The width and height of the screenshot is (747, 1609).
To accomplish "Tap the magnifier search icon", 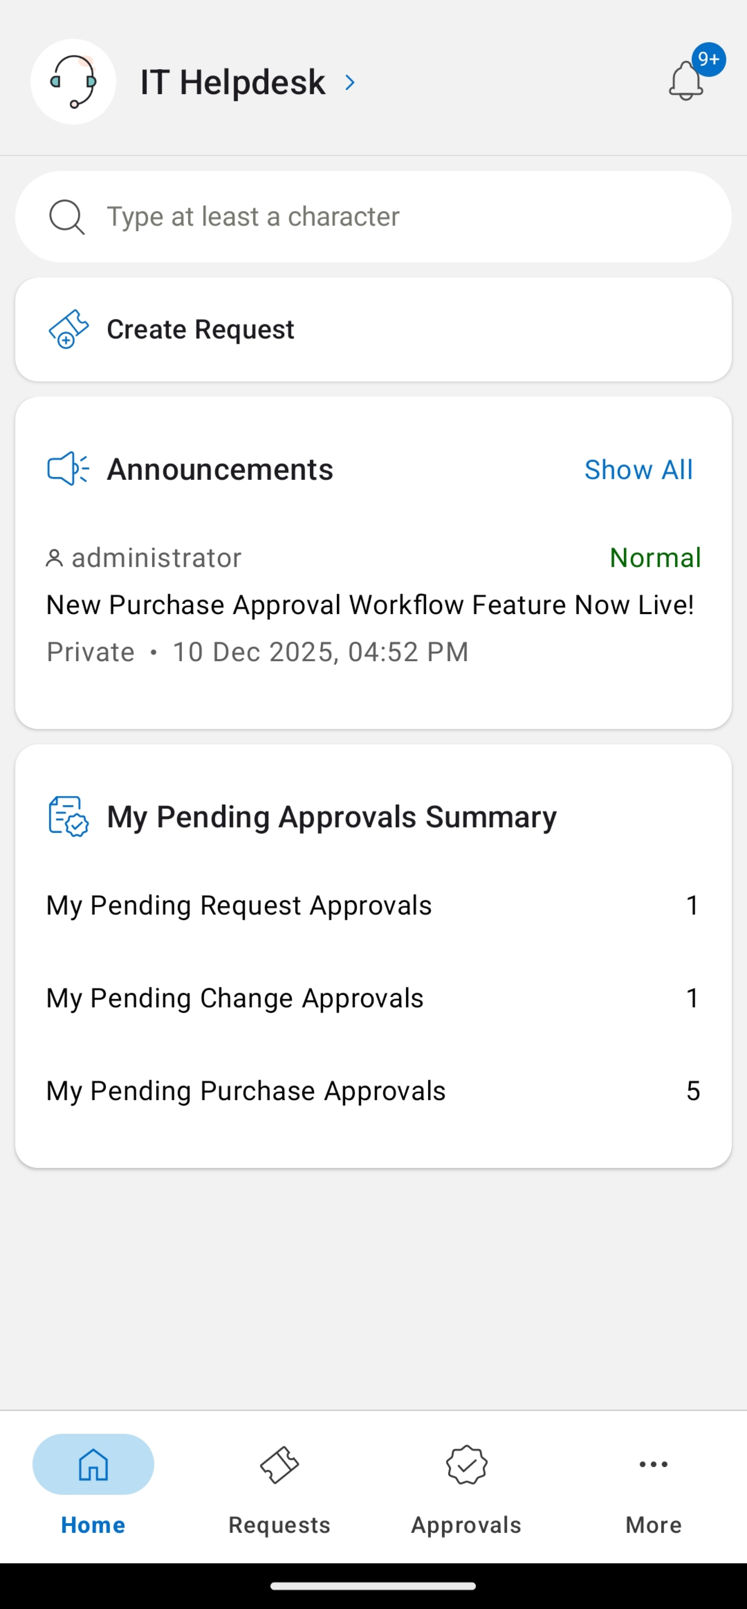I will click(x=66, y=217).
